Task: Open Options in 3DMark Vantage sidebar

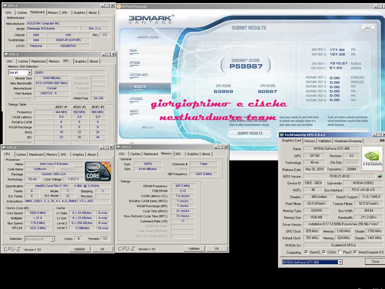Action: tap(135, 63)
